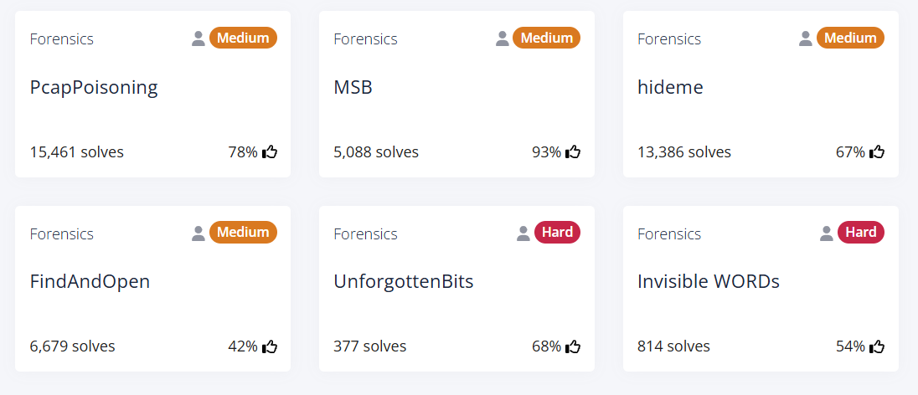The height and width of the screenshot is (395, 918).
Task: Click the person icon on PcapPoisoning card
Action: coord(199,38)
